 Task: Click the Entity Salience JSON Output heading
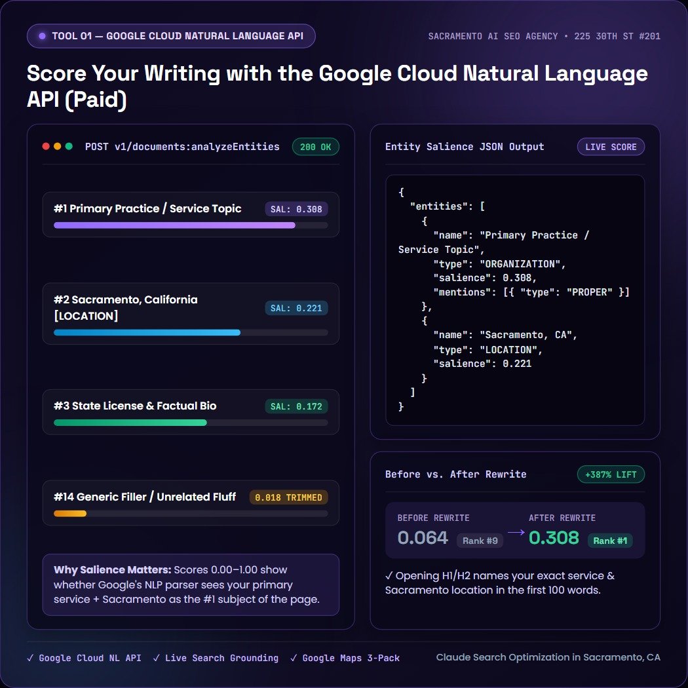[465, 147]
